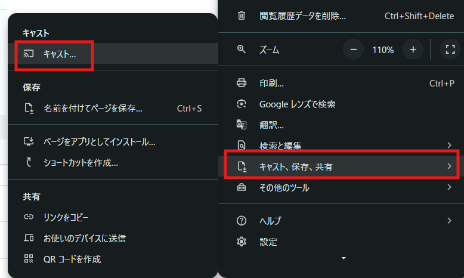Open お使いのデバイスに送信 option

click(x=84, y=238)
